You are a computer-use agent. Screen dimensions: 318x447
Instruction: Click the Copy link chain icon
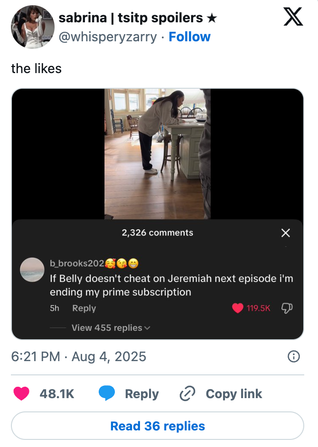187,394
